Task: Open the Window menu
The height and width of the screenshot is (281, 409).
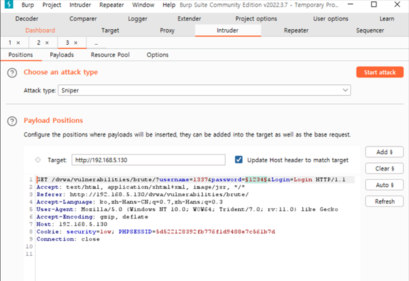Action: 143,5
